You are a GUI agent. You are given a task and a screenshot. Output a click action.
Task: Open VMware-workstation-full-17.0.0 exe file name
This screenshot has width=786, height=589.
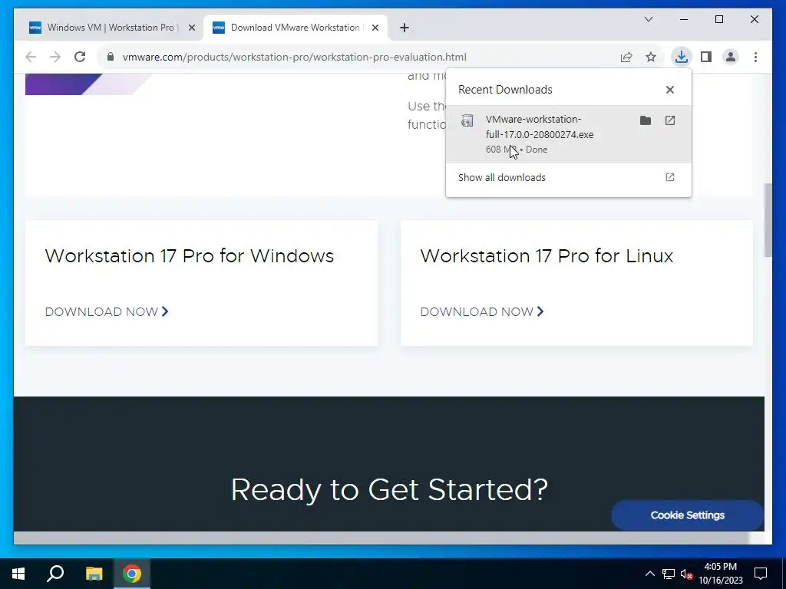click(540, 127)
